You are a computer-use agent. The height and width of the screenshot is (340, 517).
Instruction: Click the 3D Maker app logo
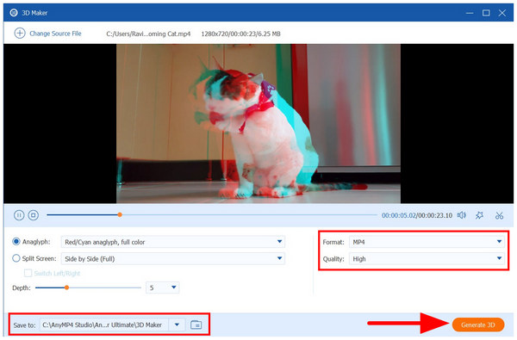point(14,13)
